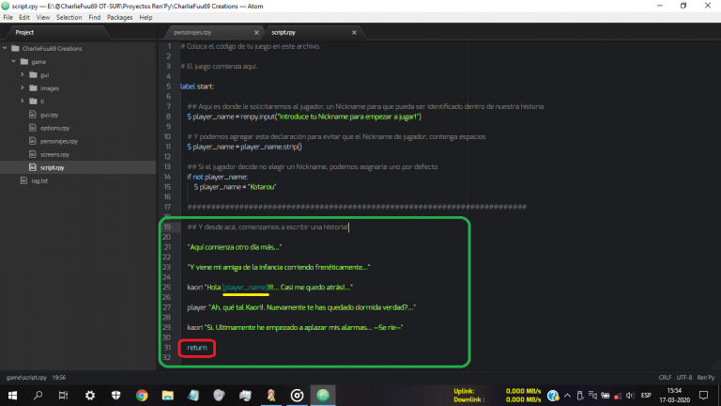This screenshot has width=721, height=406.
Task: Open the Packages menu
Action: coord(119,17)
